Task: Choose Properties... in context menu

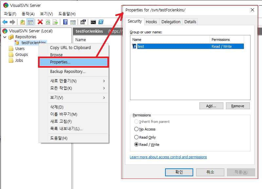Action: pyautogui.click(x=74, y=62)
